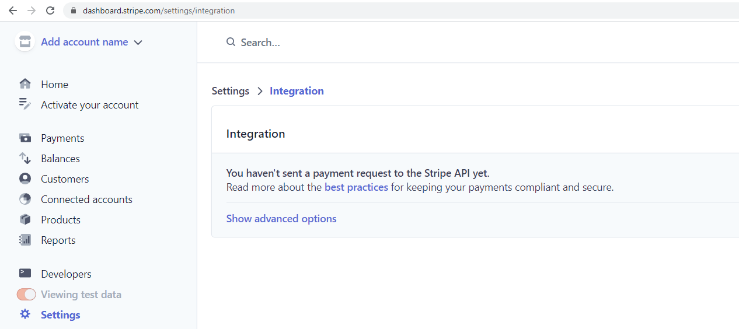Image resolution: width=739 pixels, height=329 pixels.
Task: Open the Customers section
Action: point(65,179)
